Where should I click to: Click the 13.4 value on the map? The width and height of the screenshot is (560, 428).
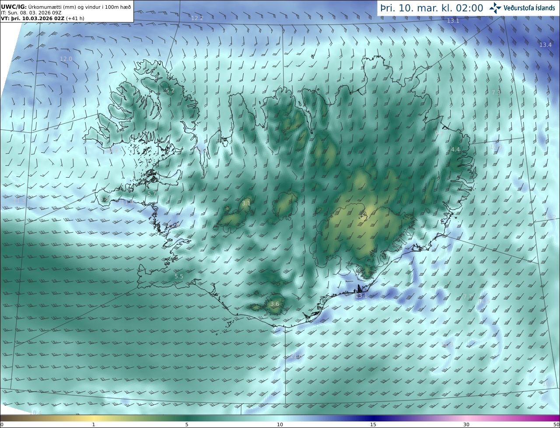coord(546,45)
